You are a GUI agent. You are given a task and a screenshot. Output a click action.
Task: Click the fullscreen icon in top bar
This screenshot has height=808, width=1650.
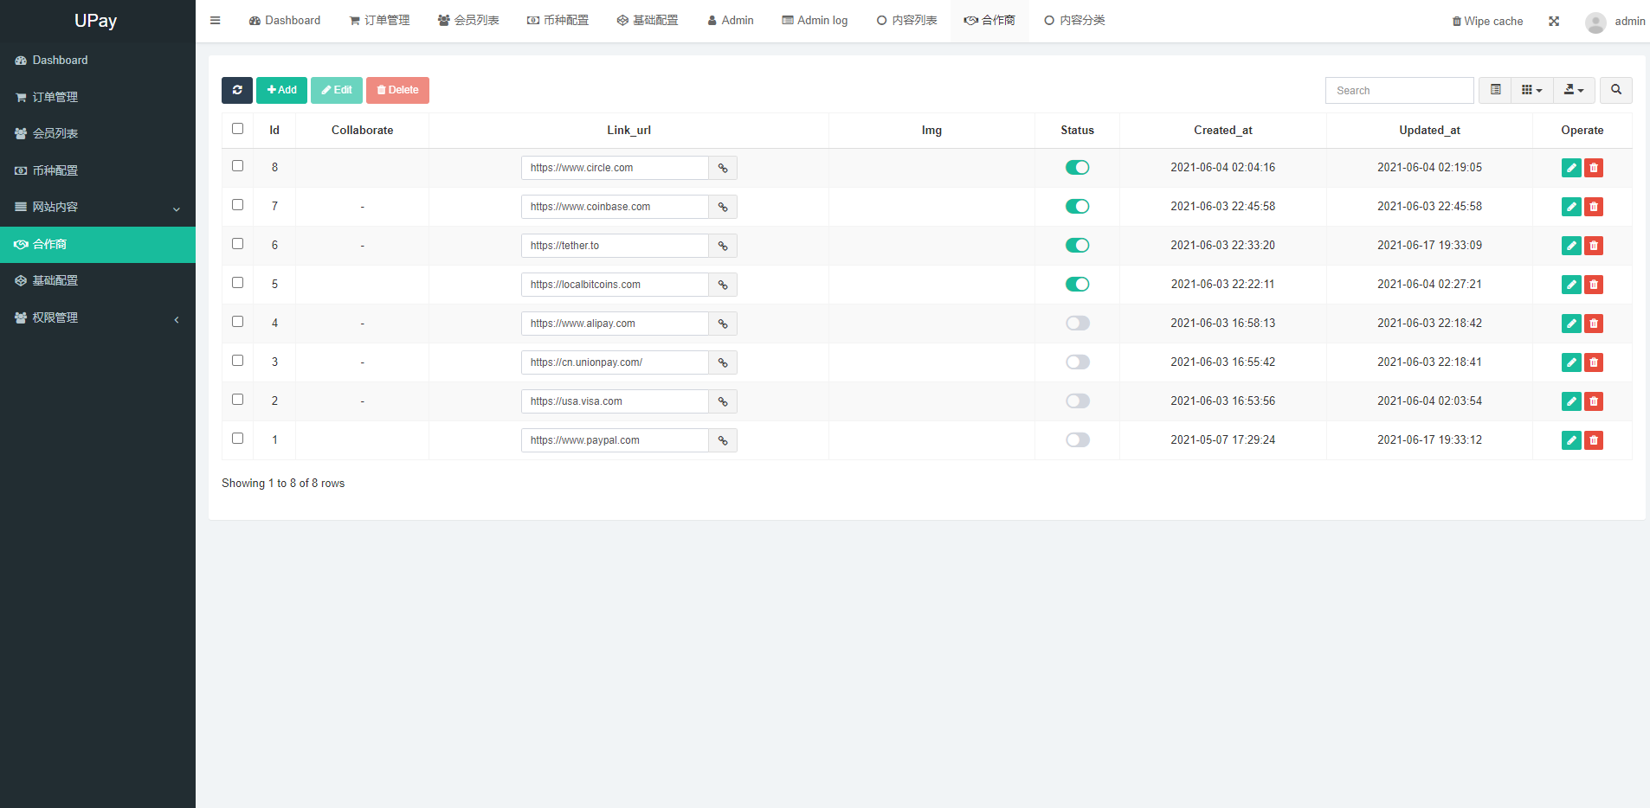pos(1554,22)
